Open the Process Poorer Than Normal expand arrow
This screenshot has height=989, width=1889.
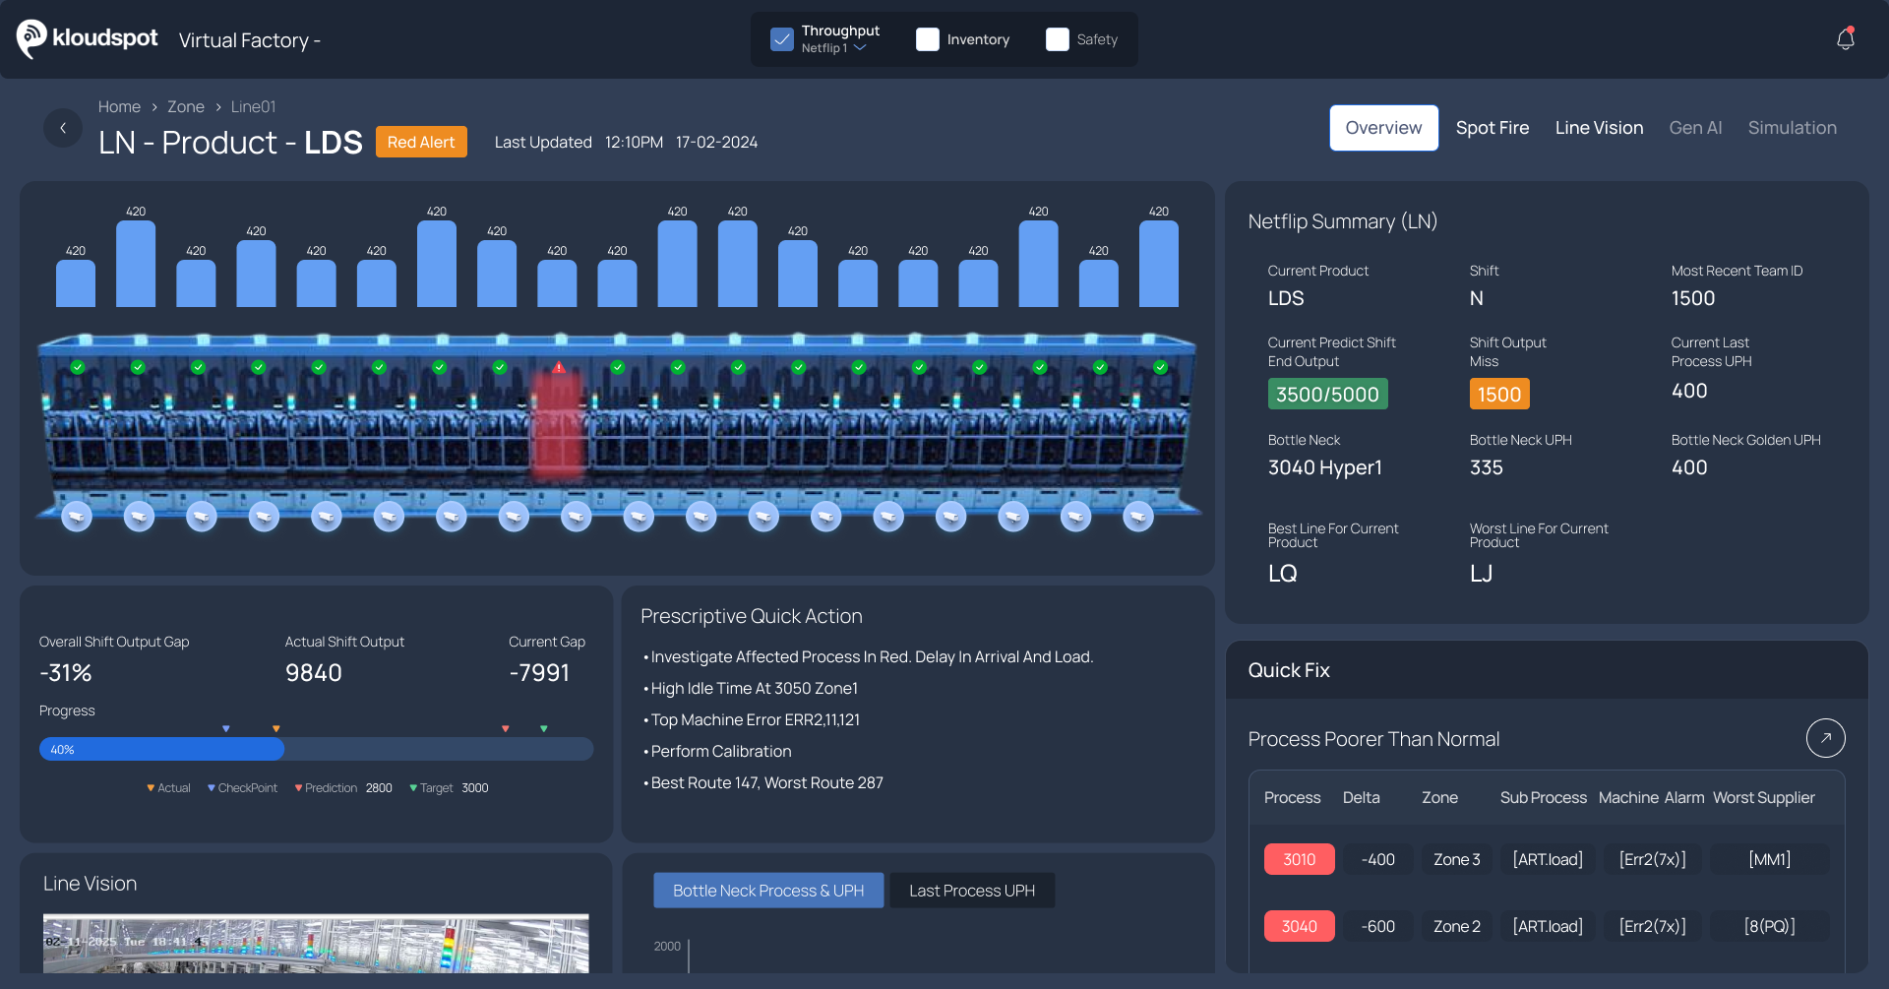(1825, 738)
